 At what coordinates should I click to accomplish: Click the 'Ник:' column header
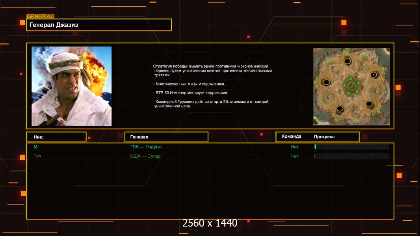[x=56, y=137]
